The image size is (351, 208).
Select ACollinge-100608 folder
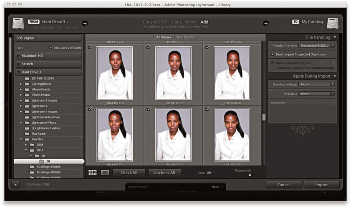click(x=48, y=172)
